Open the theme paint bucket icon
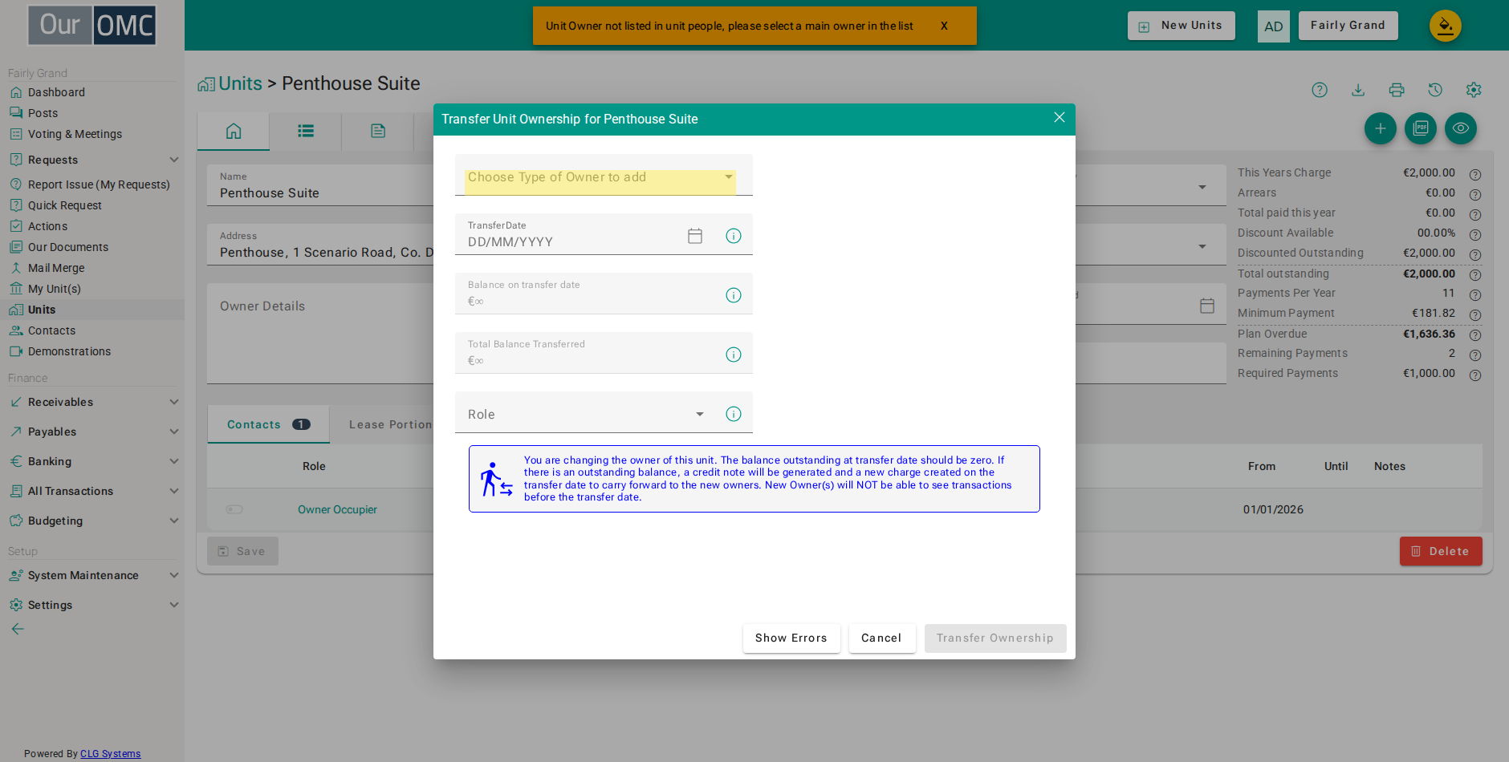The height and width of the screenshot is (762, 1509). [x=1446, y=26]
